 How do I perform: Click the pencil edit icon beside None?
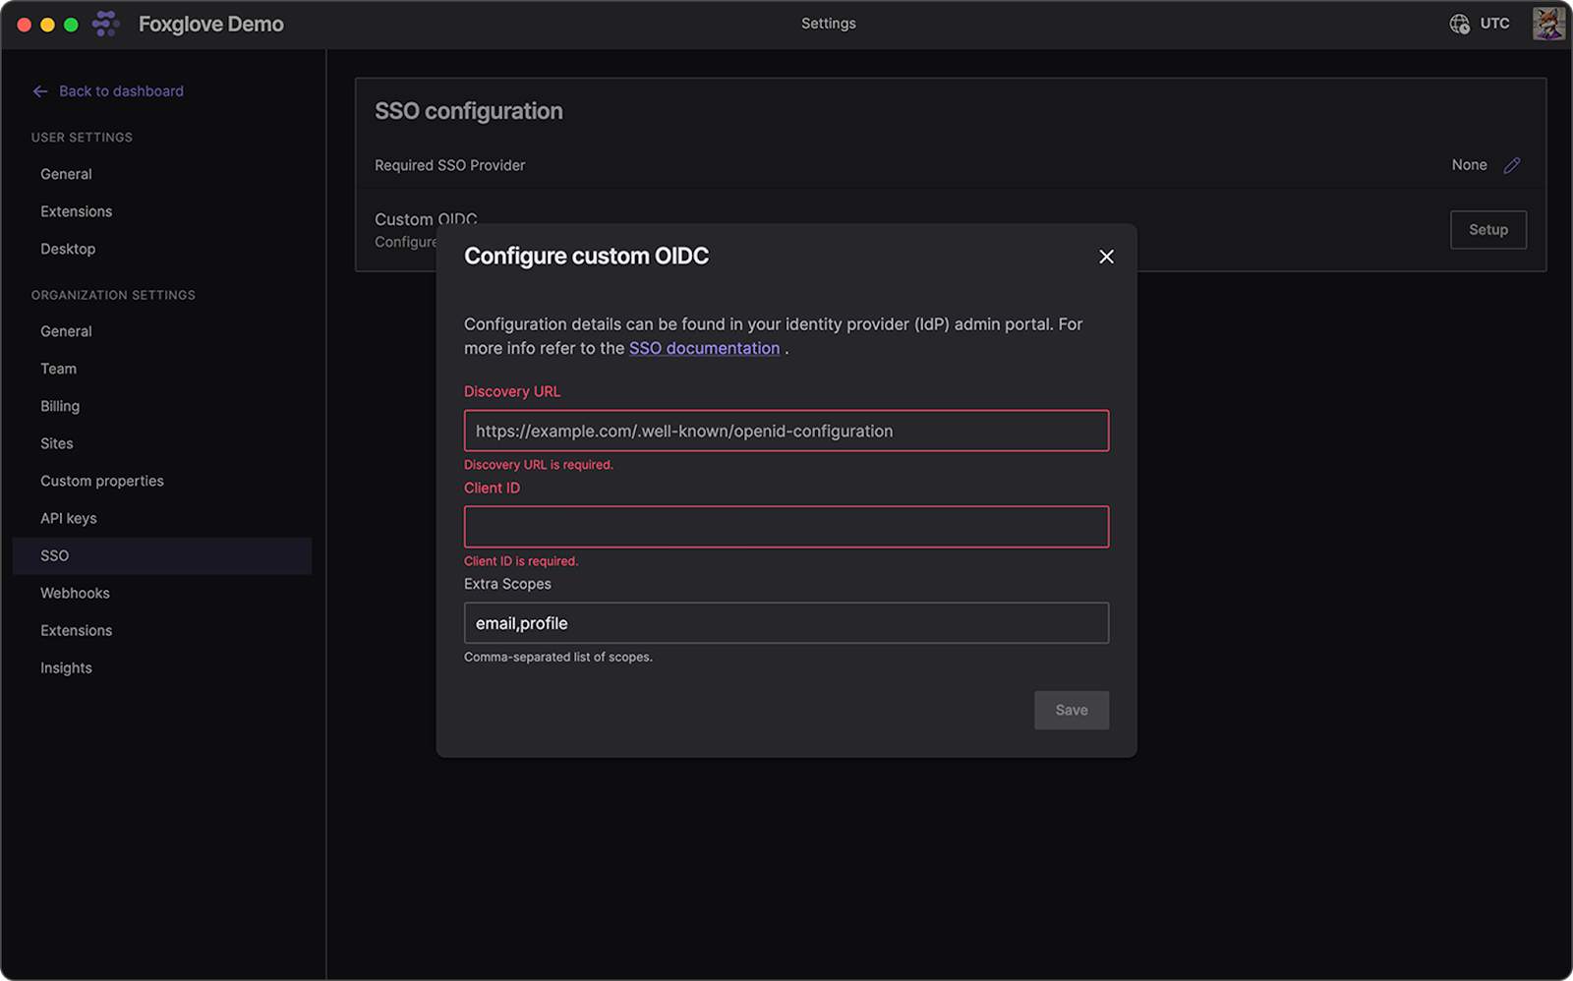(x=1512, y=165)
